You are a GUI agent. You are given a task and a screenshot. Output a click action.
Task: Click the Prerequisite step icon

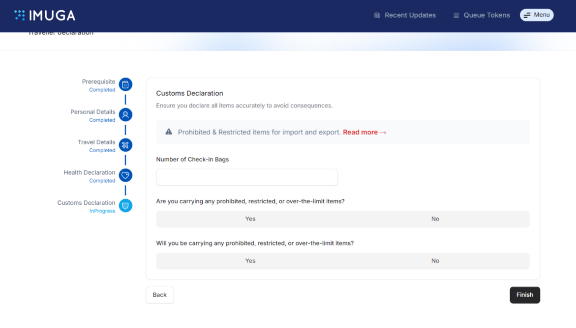coord(125,84)
